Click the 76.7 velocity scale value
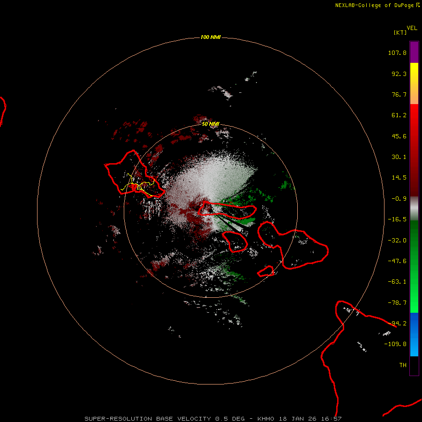Image resolution: width=422 pixels, height=422 pixels. pos(399,94)
